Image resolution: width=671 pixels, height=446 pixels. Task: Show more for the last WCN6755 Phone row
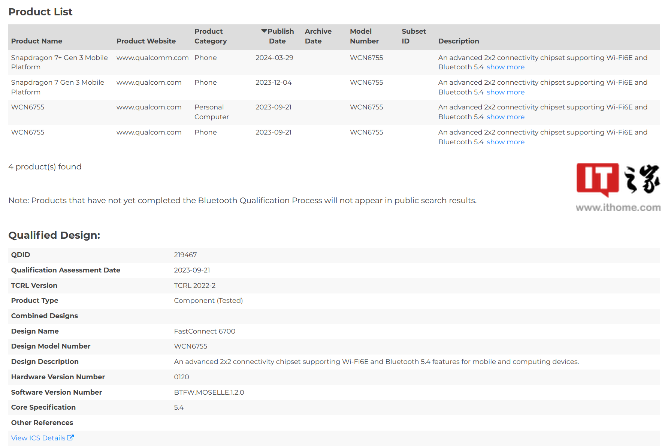[505, 142]
